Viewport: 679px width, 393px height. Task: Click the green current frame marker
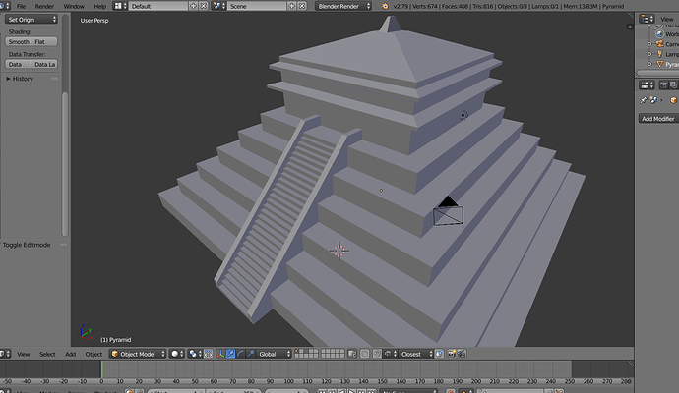point(101,369)
